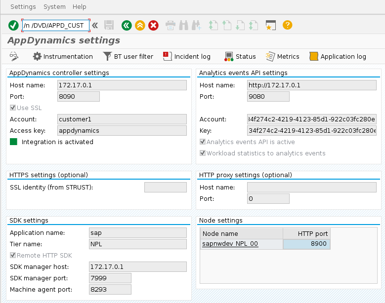
Task: Toggle the Remote HTTP SDK checkbox
Action: pos(13,255)
